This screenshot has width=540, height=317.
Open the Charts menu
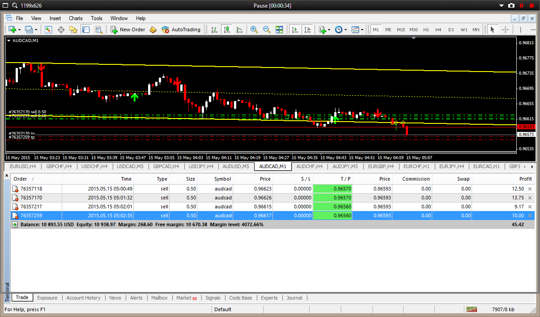(76, 18)
